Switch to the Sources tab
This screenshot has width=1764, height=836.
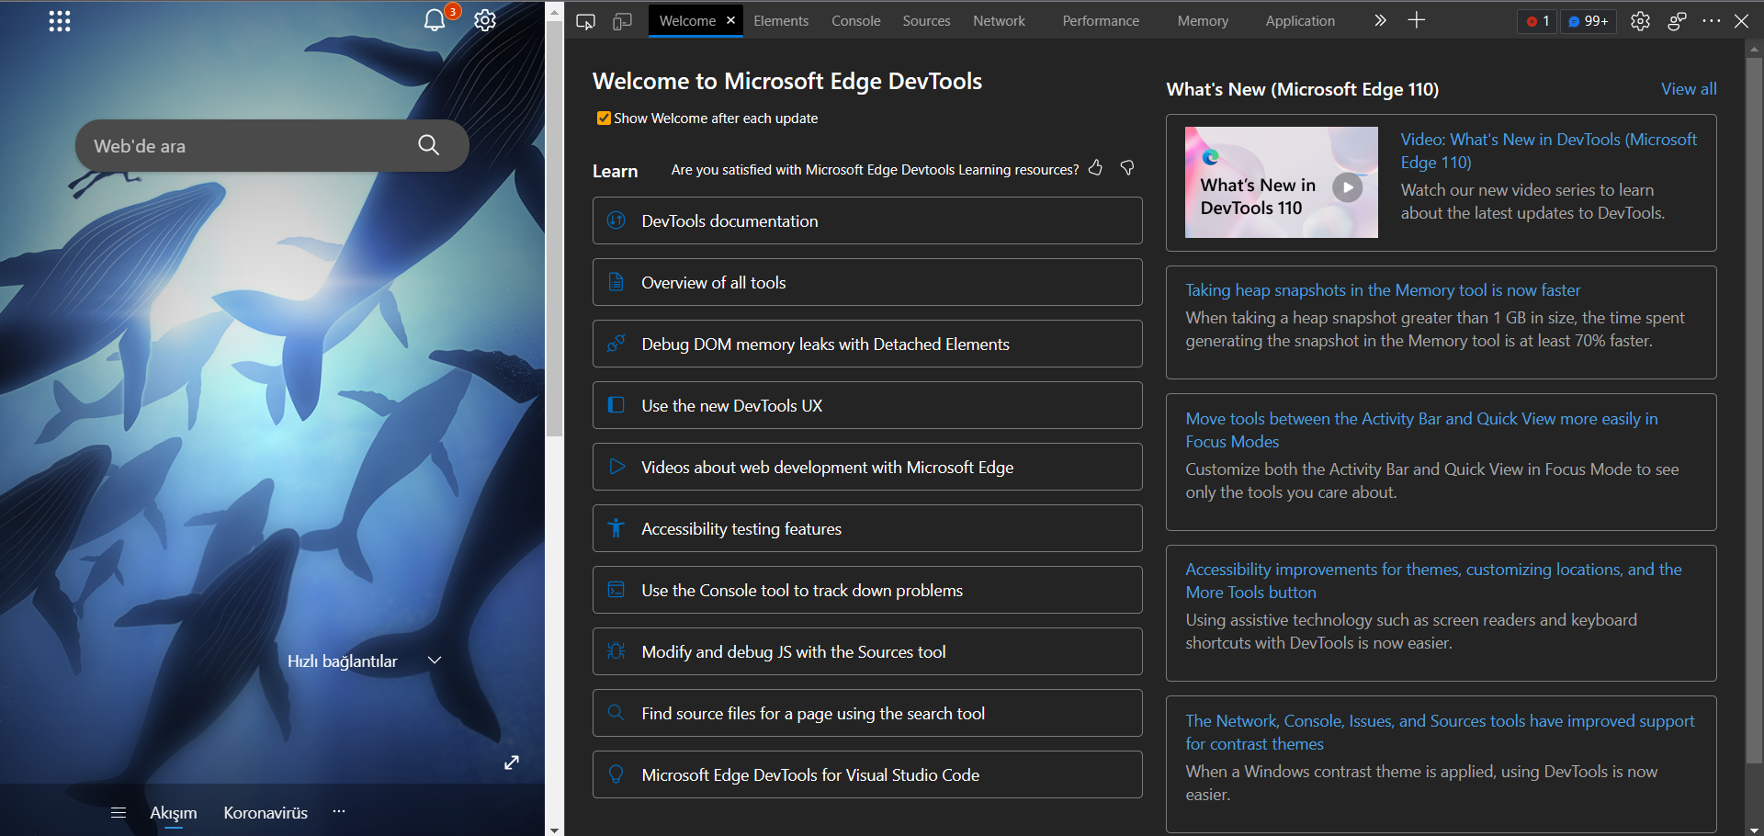[x=926, y=21]
